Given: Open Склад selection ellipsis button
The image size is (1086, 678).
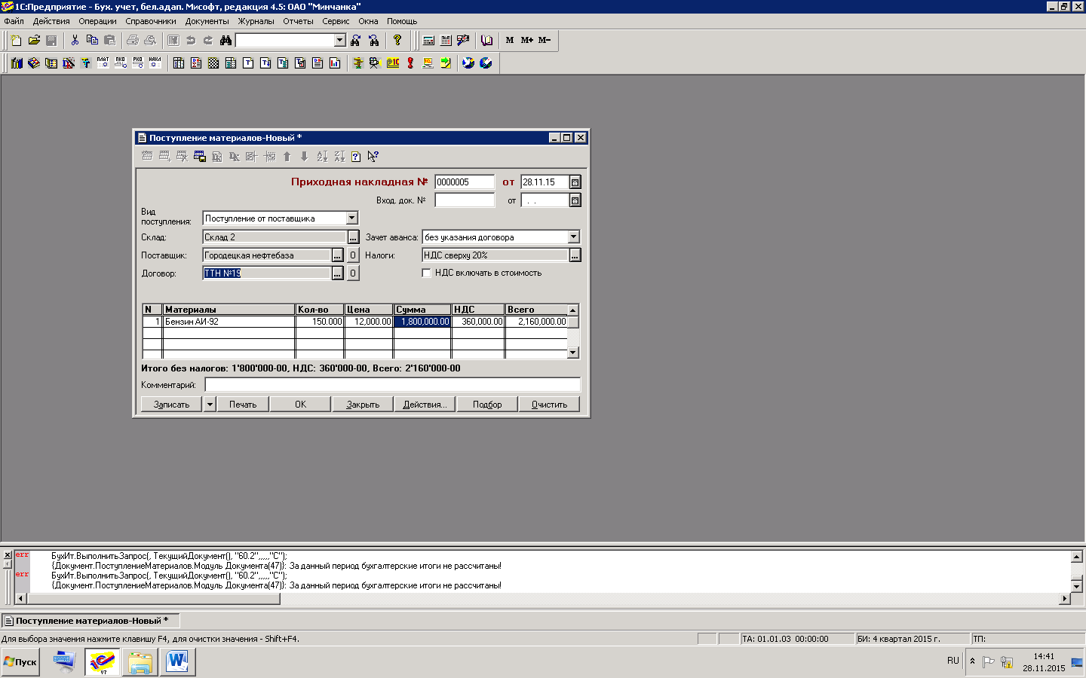Looking at the screenshot, I should 353,237.
